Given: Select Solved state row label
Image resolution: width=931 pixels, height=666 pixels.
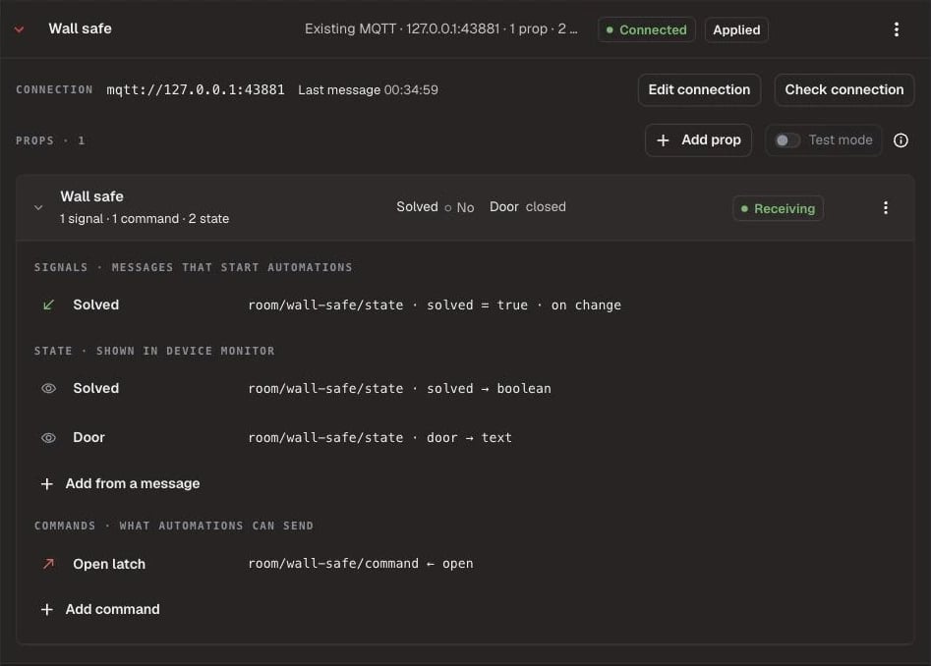Looking at the screenshot, I should click(x=95, y=388).
